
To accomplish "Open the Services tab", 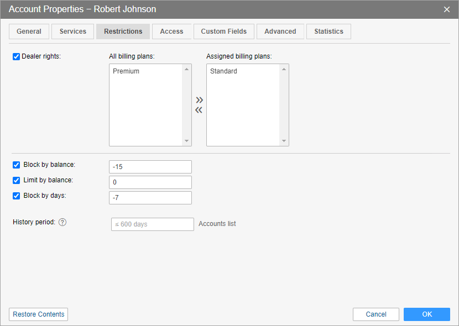I will click(73, 31).
